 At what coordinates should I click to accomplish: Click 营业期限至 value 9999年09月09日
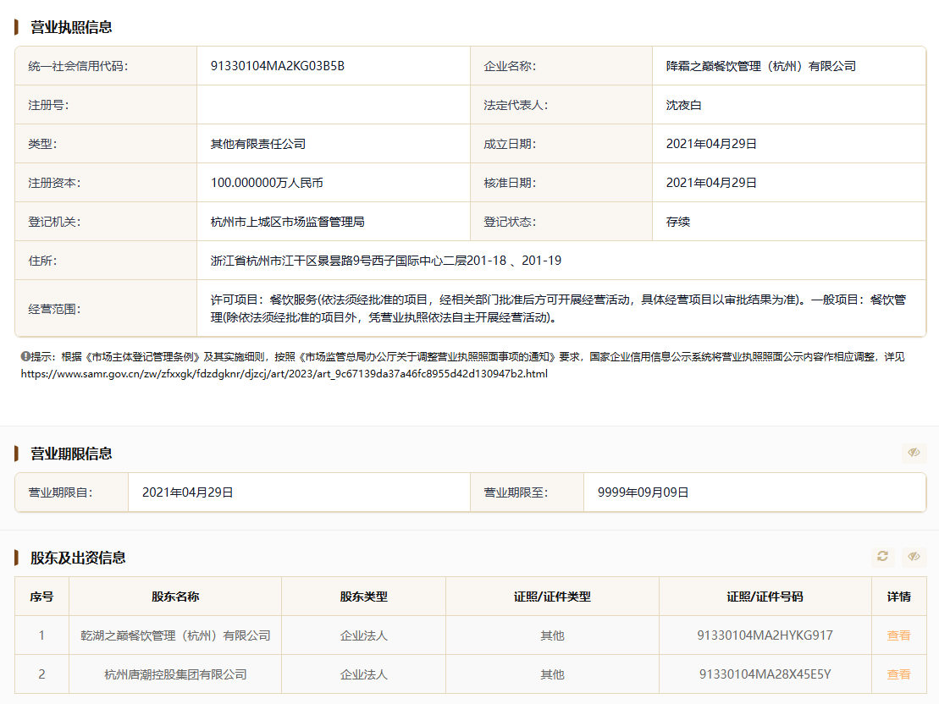[643, 492]
